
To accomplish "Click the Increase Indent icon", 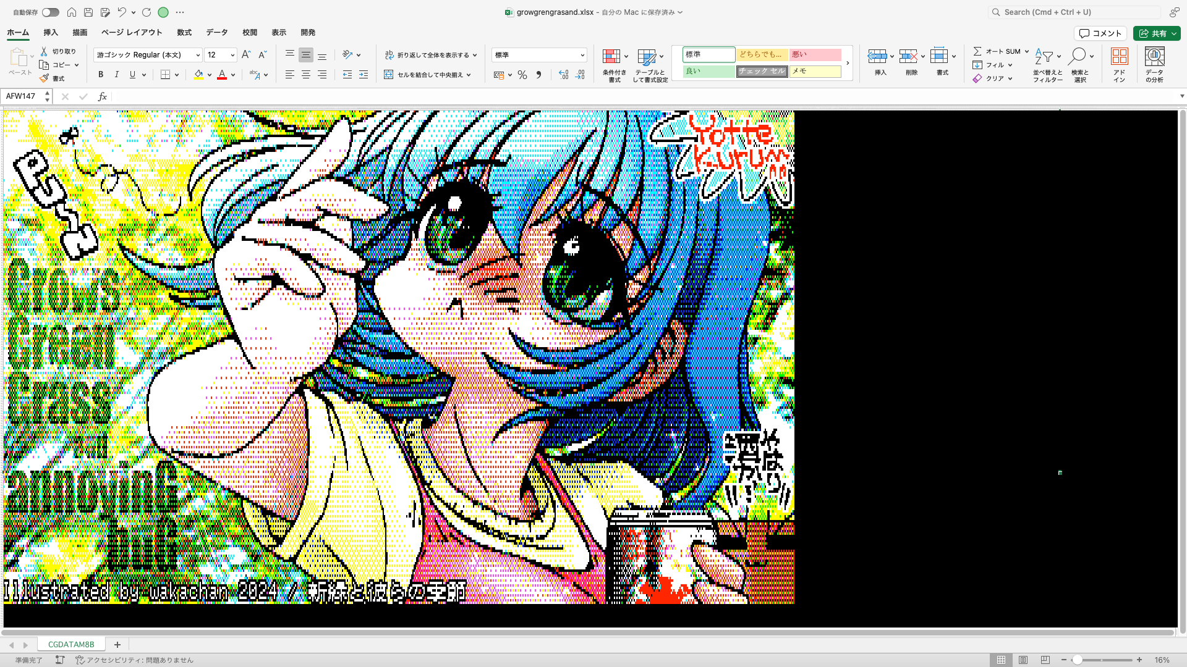I will [364, 75].
